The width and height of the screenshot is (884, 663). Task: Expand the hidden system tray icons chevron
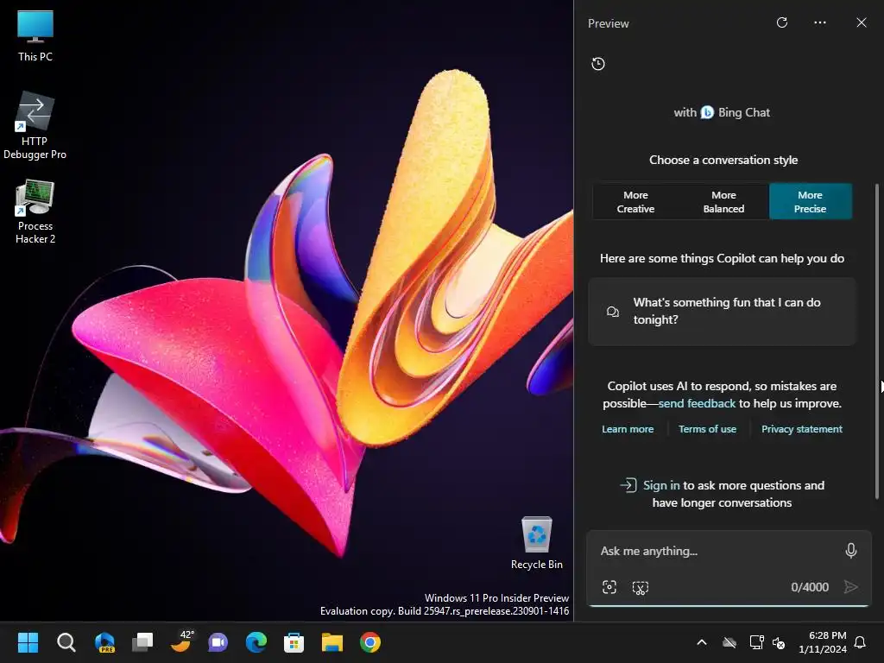tap(702, 642)
